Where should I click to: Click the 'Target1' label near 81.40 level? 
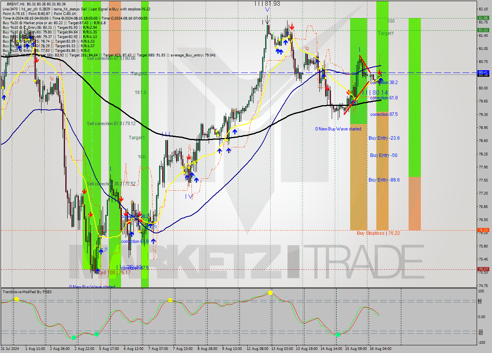point(386,33)
